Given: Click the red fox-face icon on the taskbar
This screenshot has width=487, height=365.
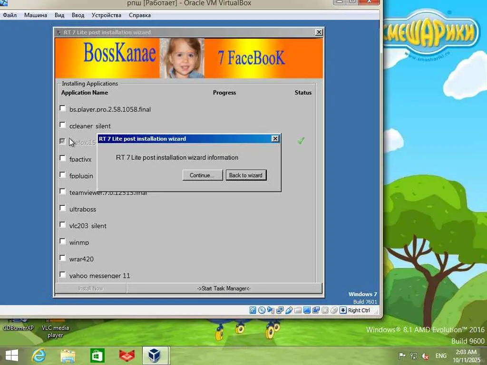Looking at the screenshot, I should [127, 355].
